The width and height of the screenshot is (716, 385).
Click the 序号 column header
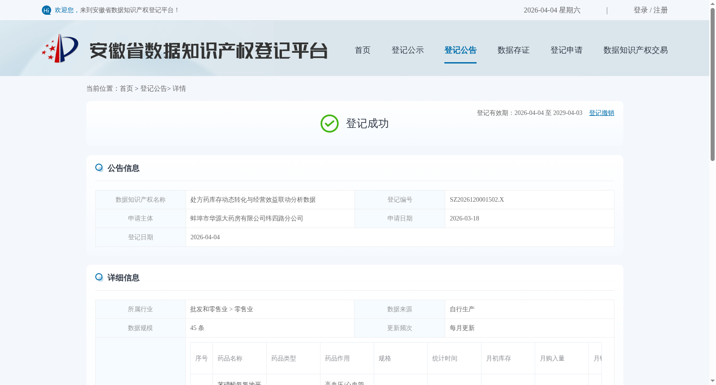(201, 359)
